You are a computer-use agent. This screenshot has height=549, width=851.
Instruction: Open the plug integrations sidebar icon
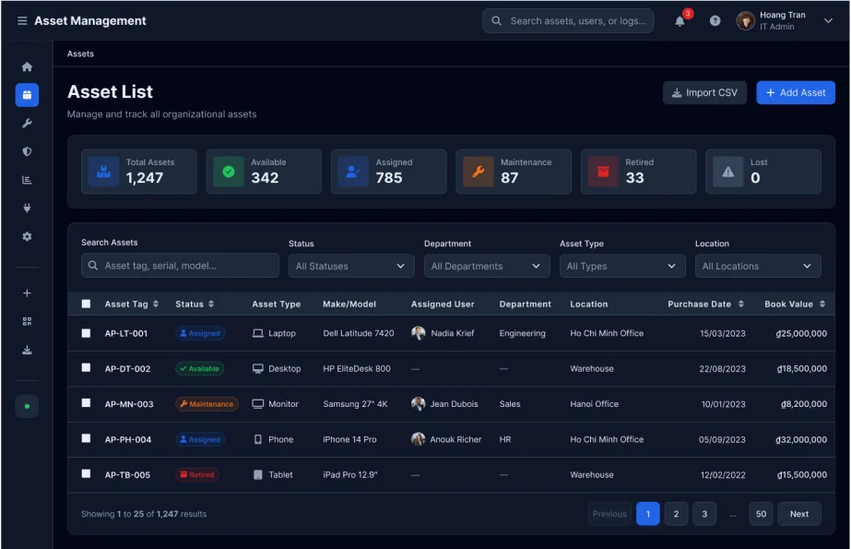coord(27,208)
